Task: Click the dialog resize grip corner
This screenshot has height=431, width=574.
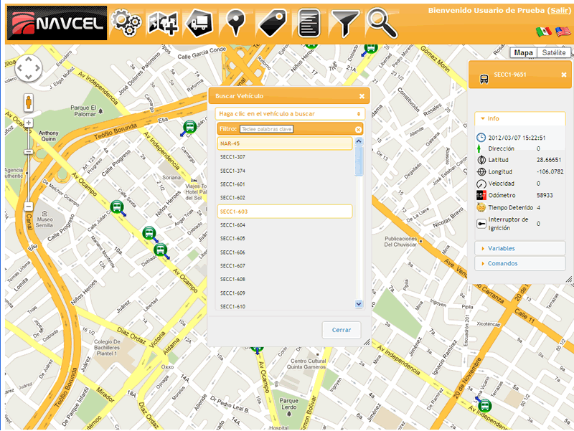Action: pos(367,342)
